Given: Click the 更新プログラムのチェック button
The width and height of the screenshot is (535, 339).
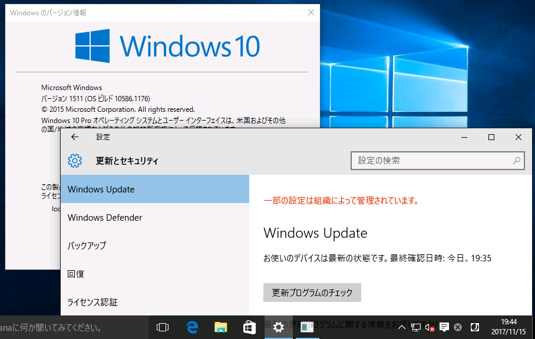Looking at the screenshot, I should click(x=312, y=293).
